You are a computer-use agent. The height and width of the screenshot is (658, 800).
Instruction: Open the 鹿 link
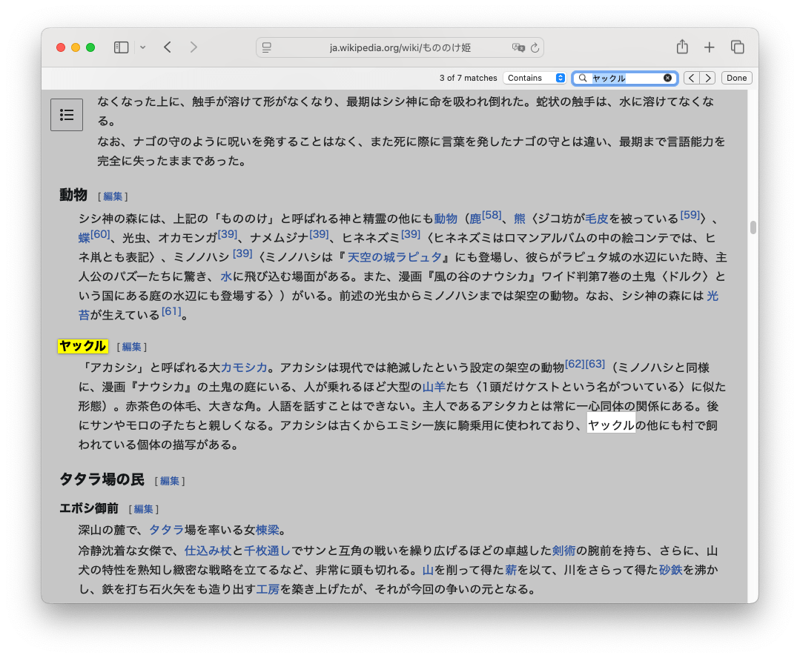[x=475, y=219]
